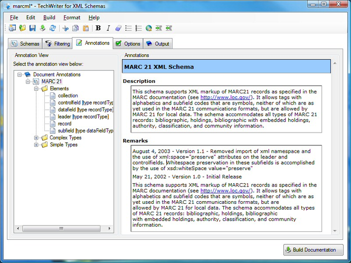351x263 pixels.
Task: Toggle Italic formatting
Action: point(108,28)
